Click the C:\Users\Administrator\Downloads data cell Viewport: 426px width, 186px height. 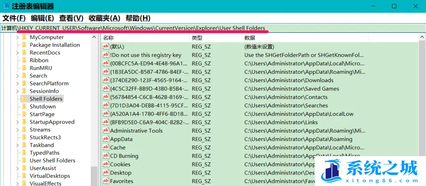click(x=289, y=80)
